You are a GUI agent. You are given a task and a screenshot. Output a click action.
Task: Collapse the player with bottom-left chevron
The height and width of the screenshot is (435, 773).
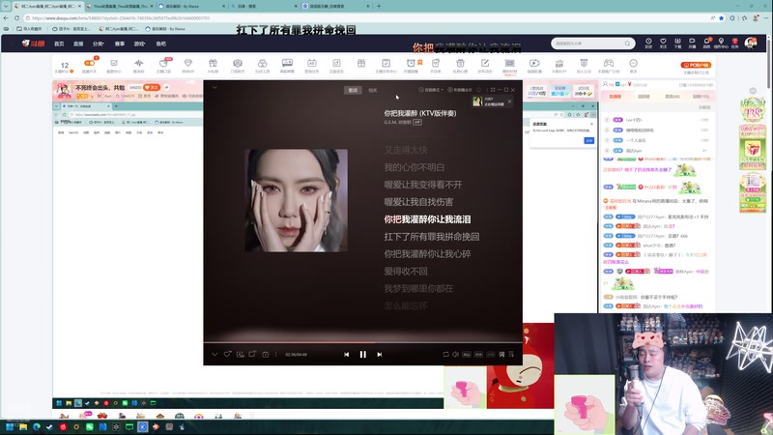[x=215, y=354]
